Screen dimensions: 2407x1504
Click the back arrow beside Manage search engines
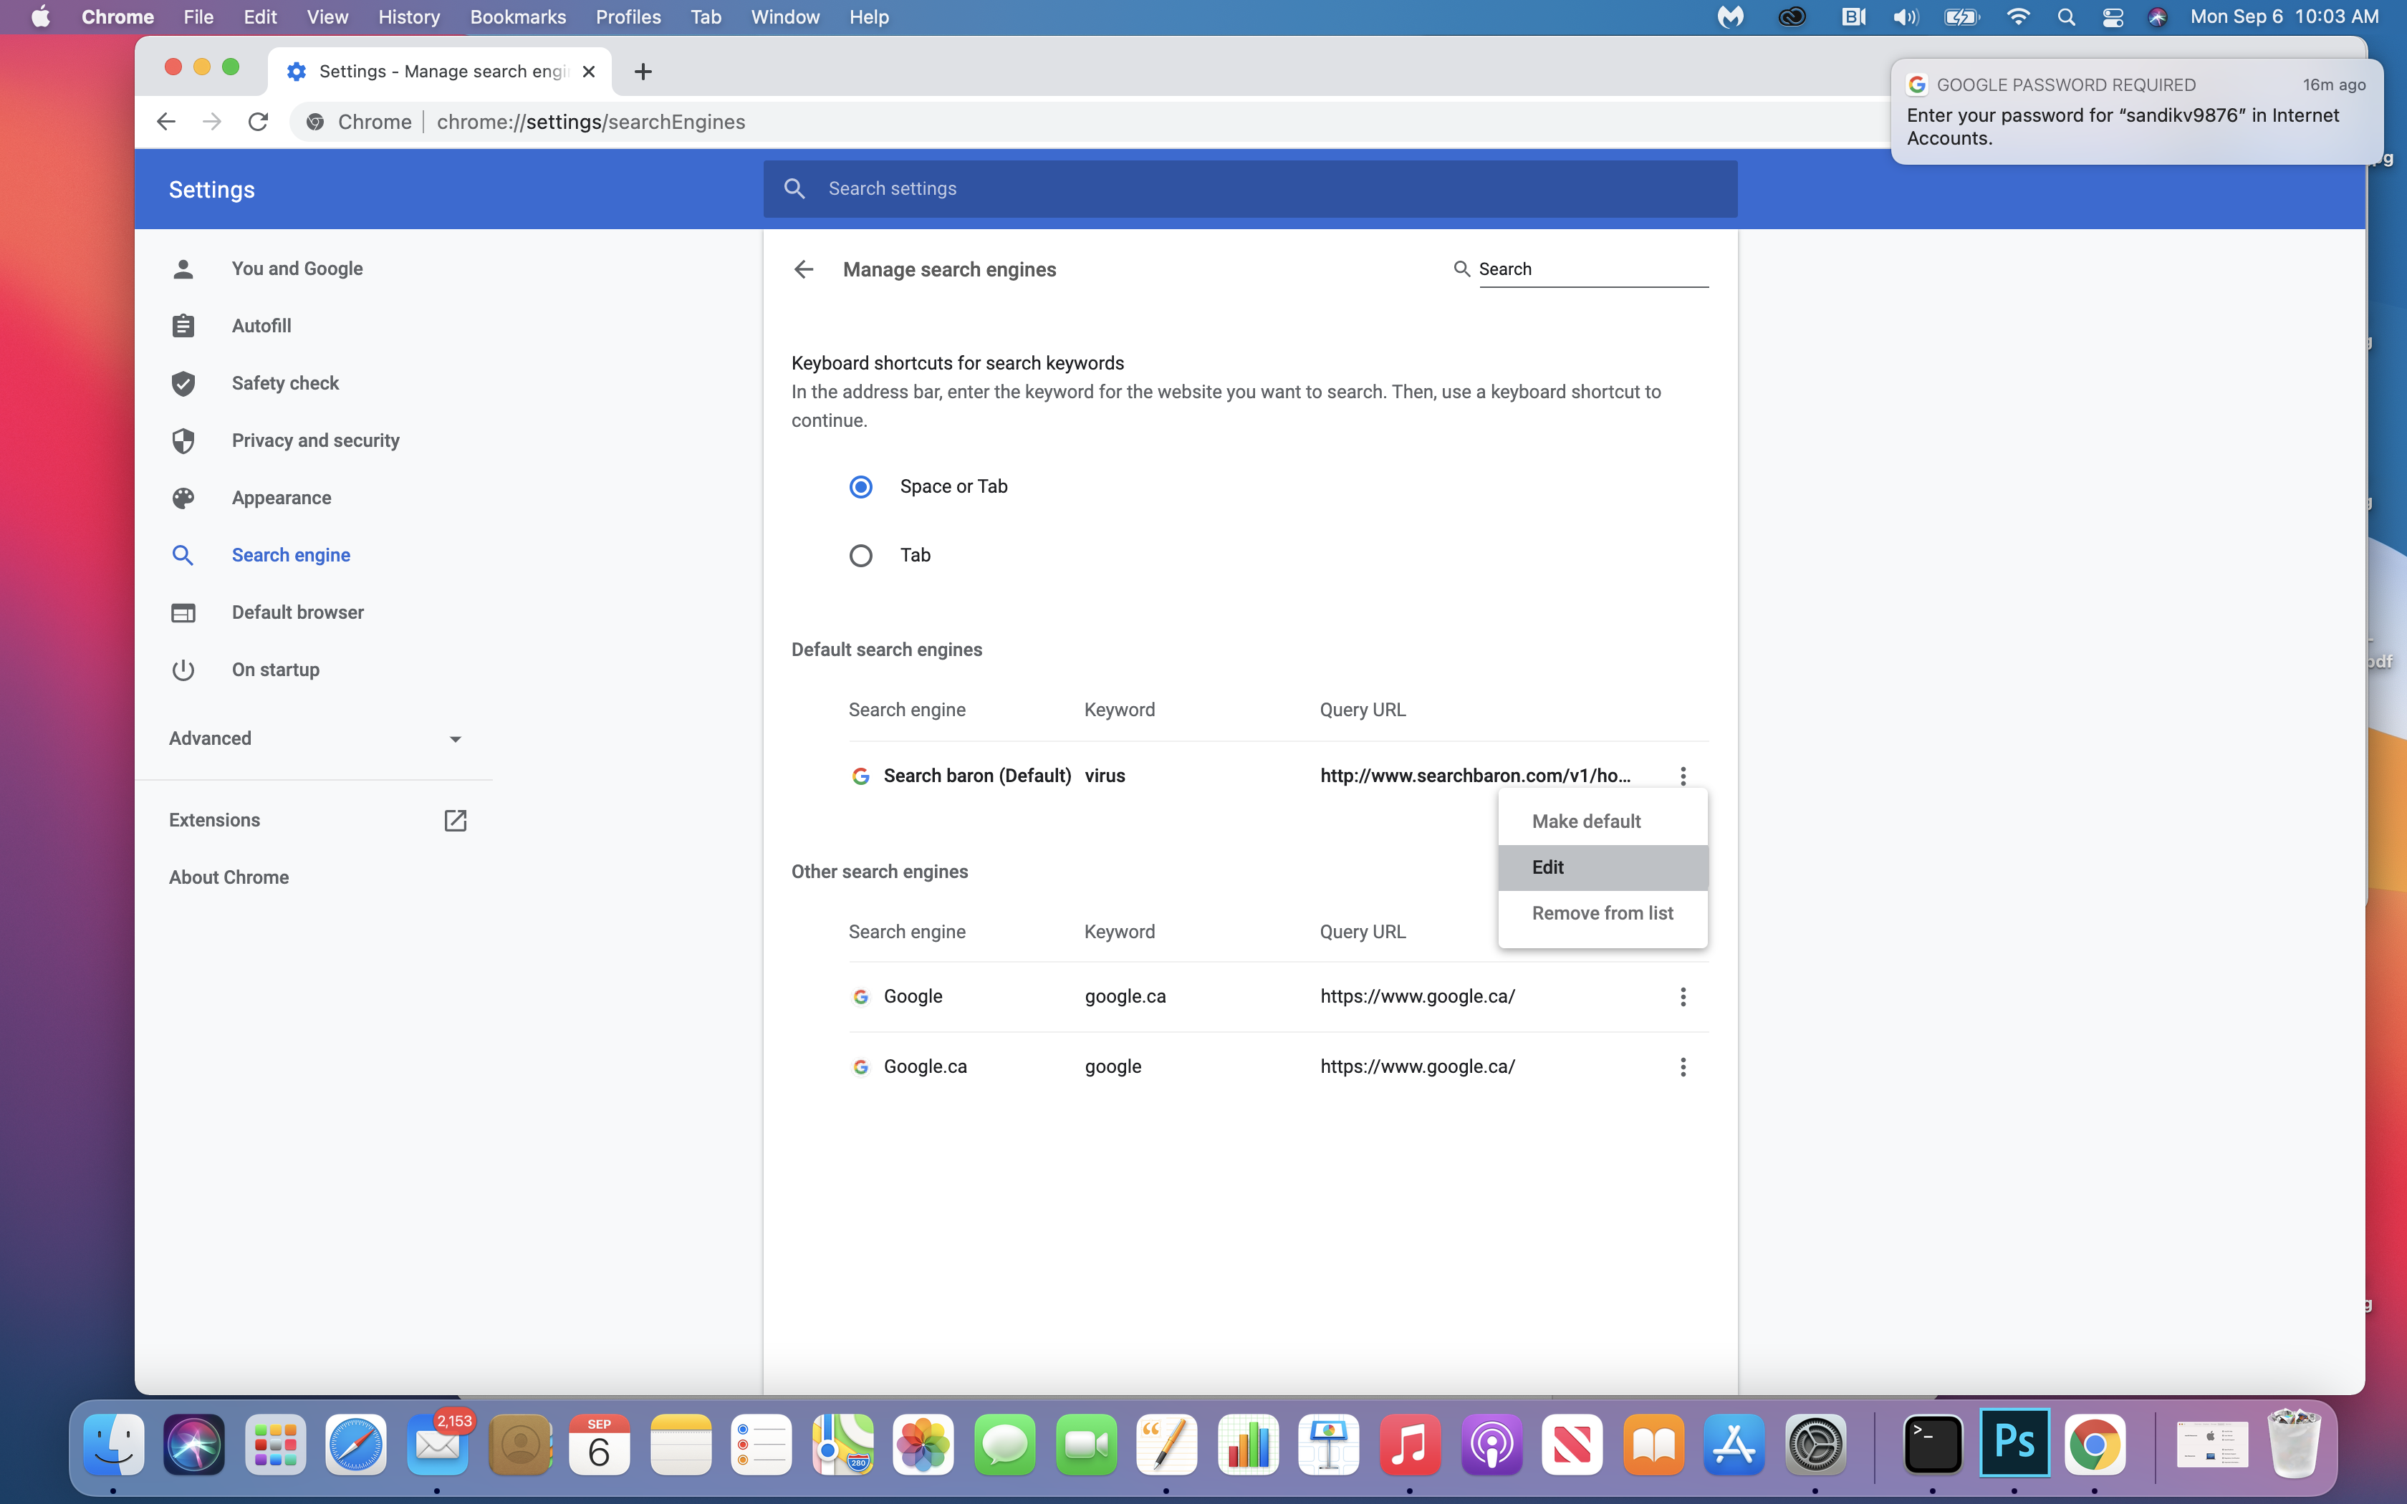804,269
